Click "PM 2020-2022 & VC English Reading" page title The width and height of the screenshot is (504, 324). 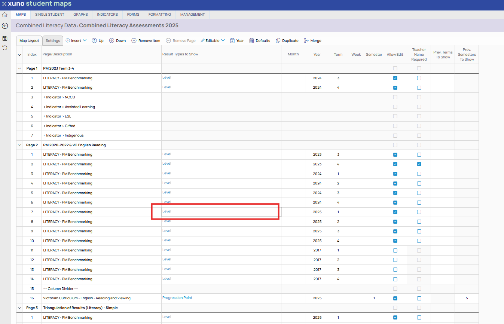point(74,145)
